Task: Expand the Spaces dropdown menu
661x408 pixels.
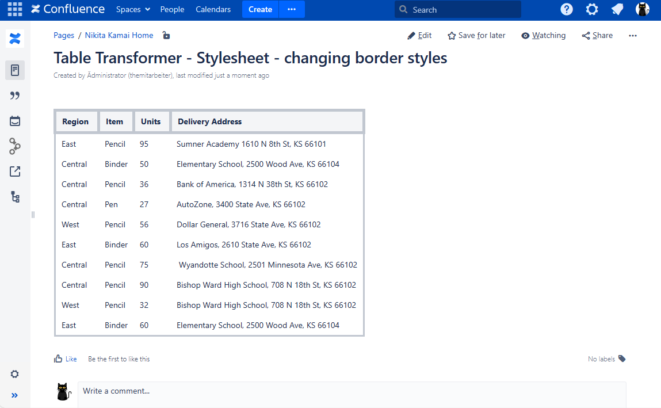Action: [x=133, y=9]
